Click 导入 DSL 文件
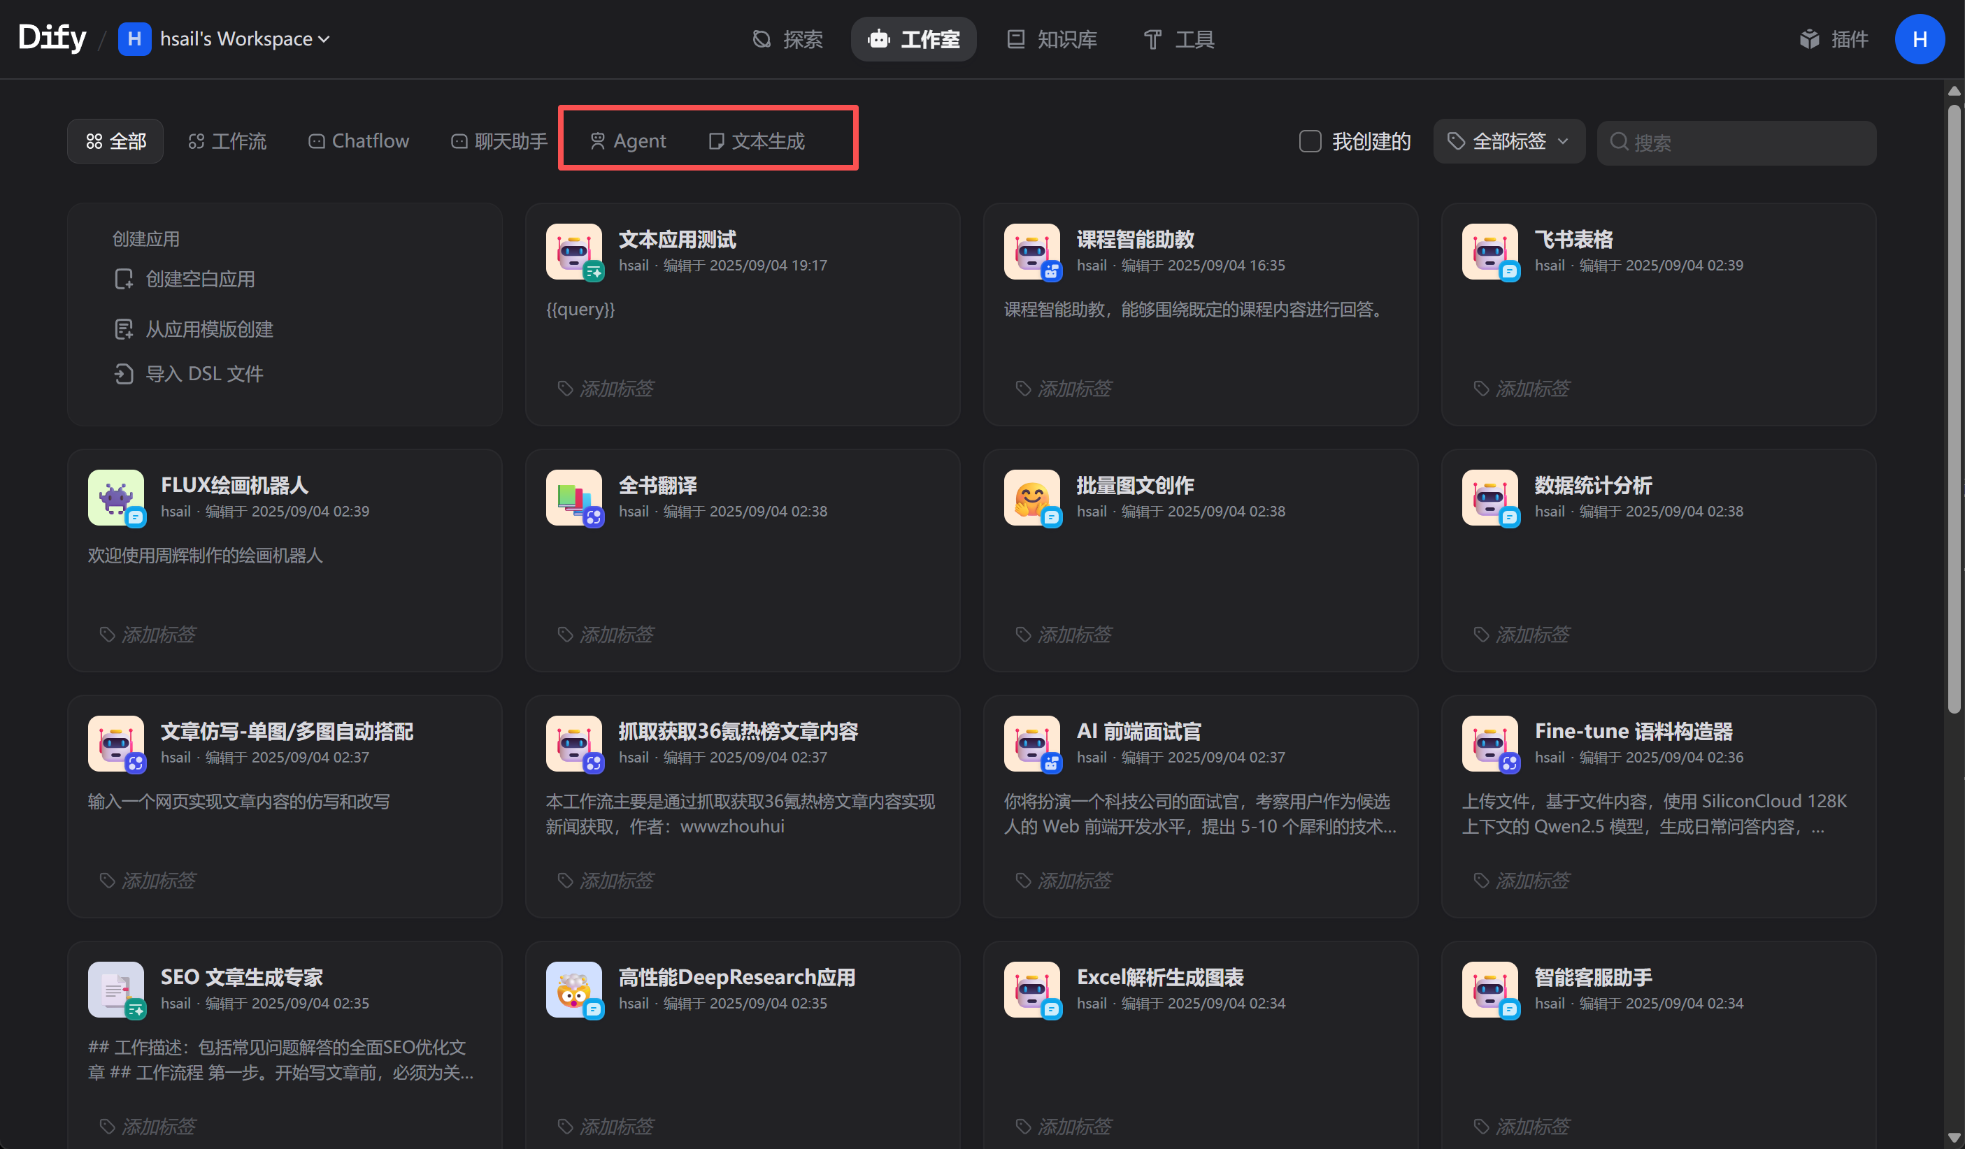The image size is (1965, 1149). point(189,374)
